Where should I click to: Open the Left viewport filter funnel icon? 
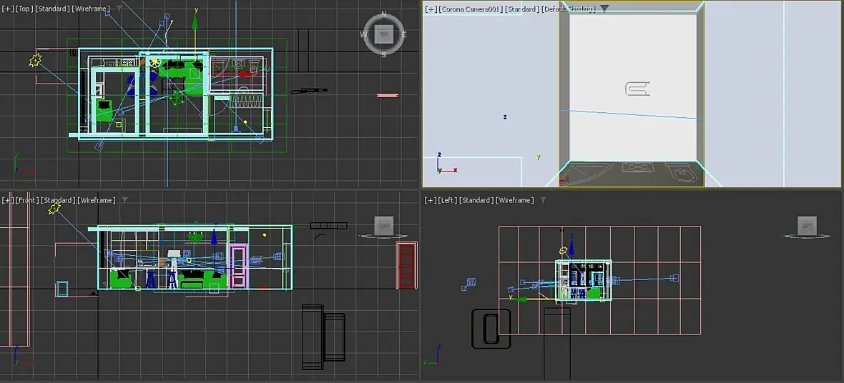[x=543, y=200]
